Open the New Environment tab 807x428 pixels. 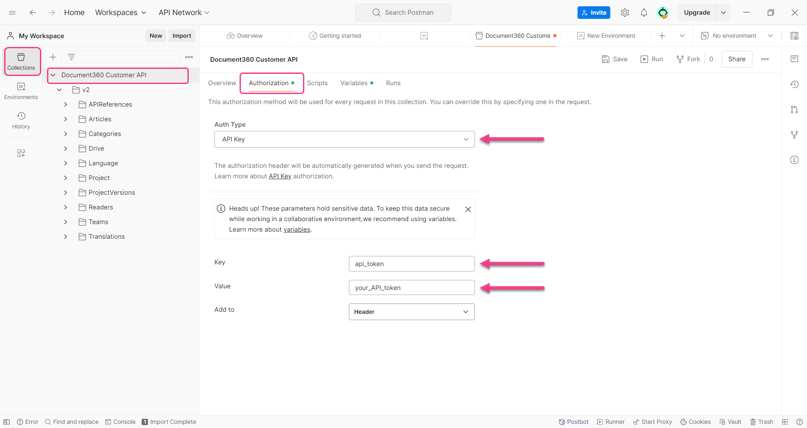point(606,36)
